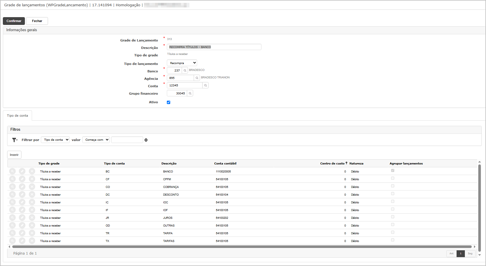Click the Confirmar button
The width and height of the screenshot is (486, 266).
(14, 21)
